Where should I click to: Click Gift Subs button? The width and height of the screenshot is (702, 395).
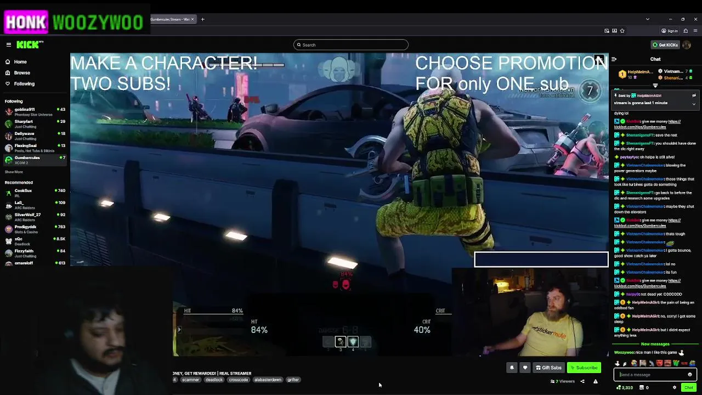[548, 368]
